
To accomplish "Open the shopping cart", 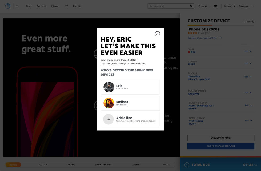I will (x=215, y=6).
